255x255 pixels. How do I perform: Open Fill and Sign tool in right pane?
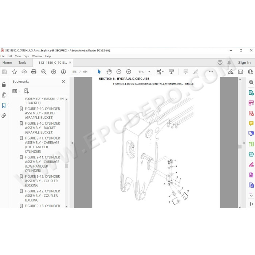pyautogui.click(x=251, y=165)
